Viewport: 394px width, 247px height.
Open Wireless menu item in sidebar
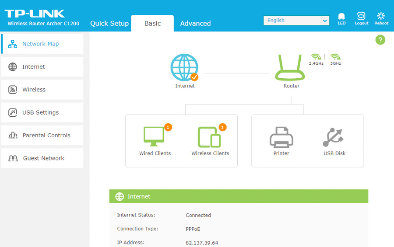(42, 90)
